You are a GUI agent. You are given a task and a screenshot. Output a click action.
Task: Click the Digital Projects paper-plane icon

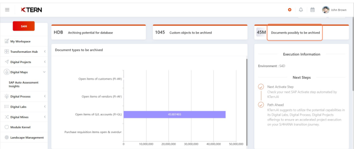7,62
